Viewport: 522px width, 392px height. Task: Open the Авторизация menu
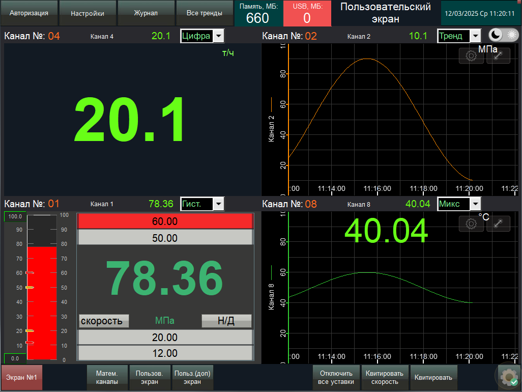point(29,13)
